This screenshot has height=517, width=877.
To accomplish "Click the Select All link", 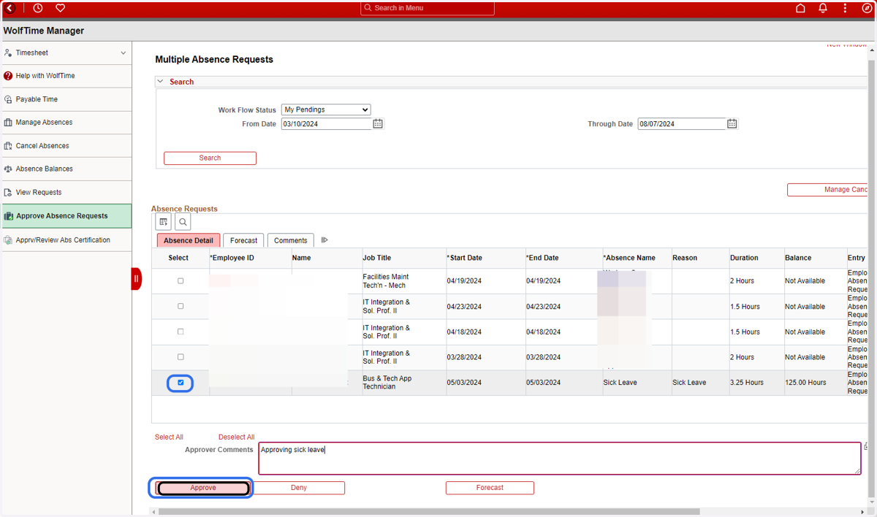I will (169, 437).
